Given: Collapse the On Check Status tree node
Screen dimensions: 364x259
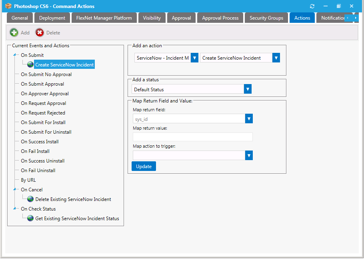Looking at the screenshot, I should pyautogui.click(x=14, y=209).
